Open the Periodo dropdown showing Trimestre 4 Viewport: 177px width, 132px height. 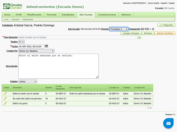tap(119, 29)
